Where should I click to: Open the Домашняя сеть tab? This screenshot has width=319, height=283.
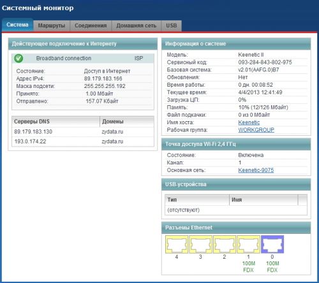pyautogui.click(x=137, y=25)
